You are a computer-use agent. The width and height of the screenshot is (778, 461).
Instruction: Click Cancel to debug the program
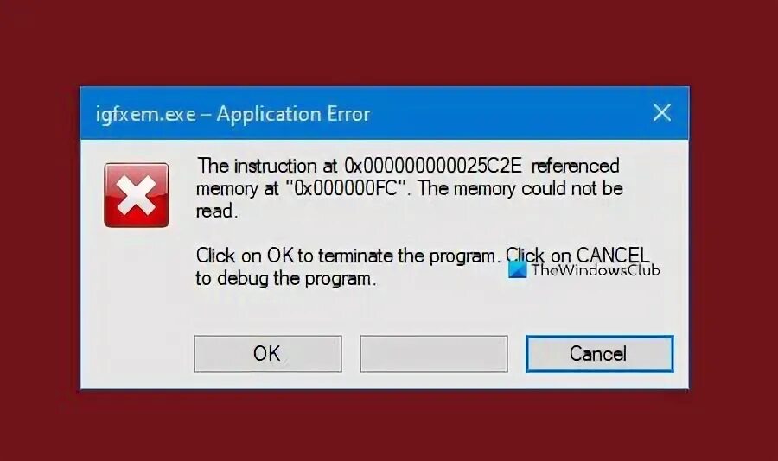coord(599,354)
